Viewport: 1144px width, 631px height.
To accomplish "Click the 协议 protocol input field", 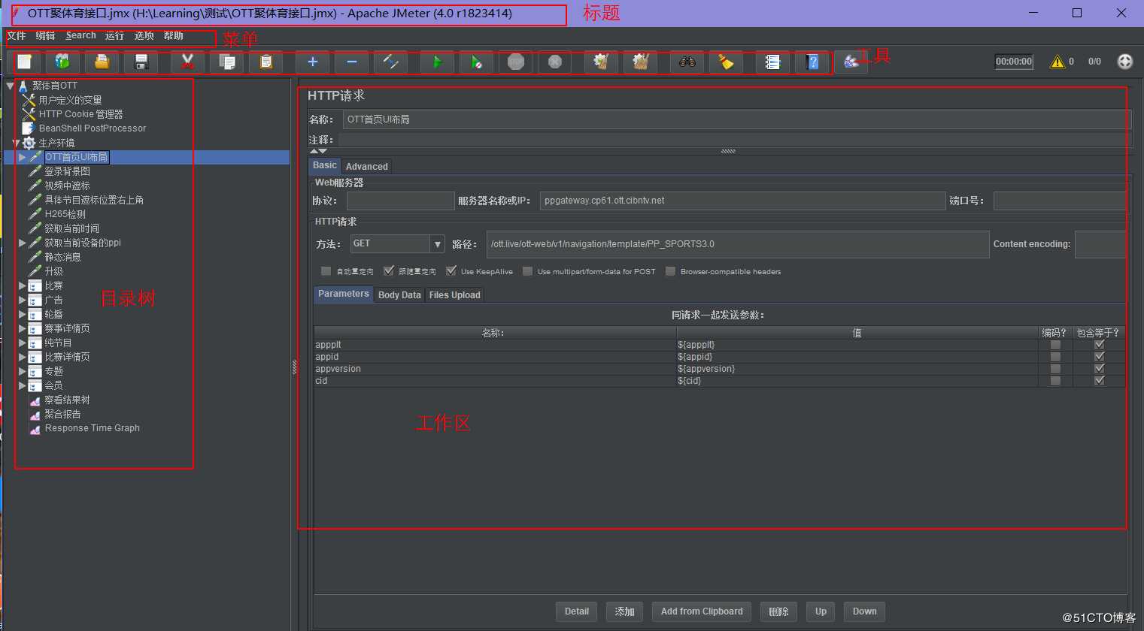I will tap(400, 201).
